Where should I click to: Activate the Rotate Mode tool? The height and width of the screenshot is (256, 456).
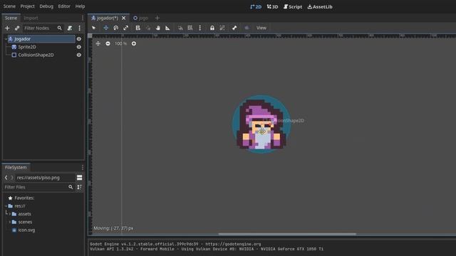coord(115,28)
